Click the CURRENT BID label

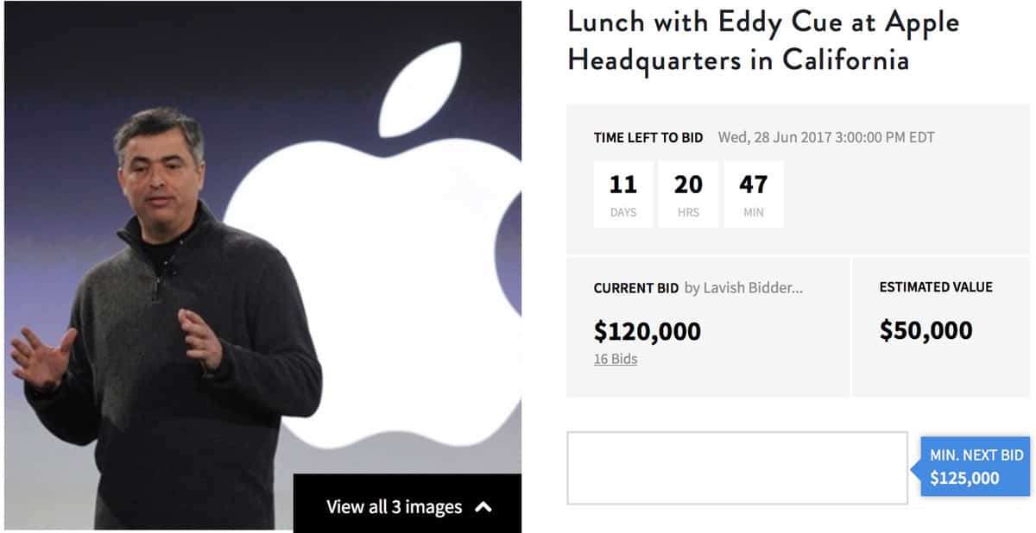(635, 288)
